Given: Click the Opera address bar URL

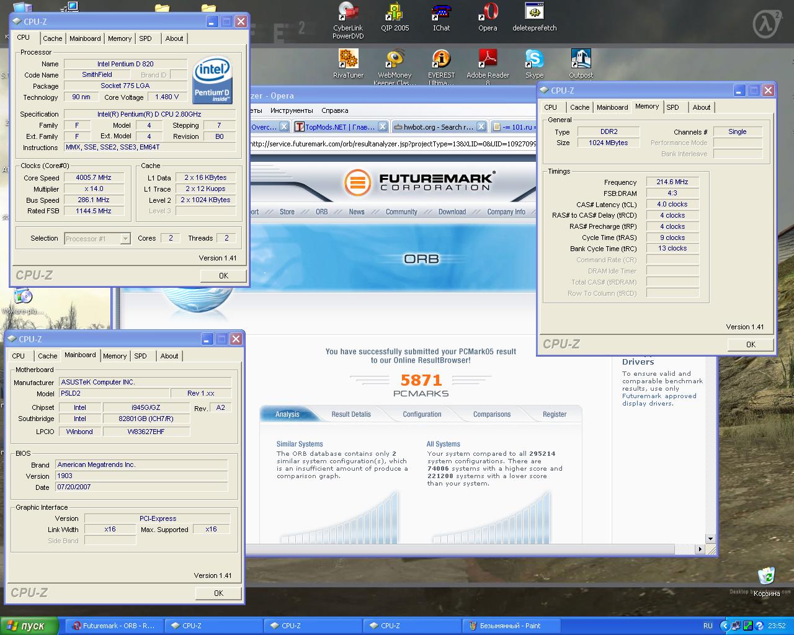Looking at the screenshot, I should [x=393, y=144].
